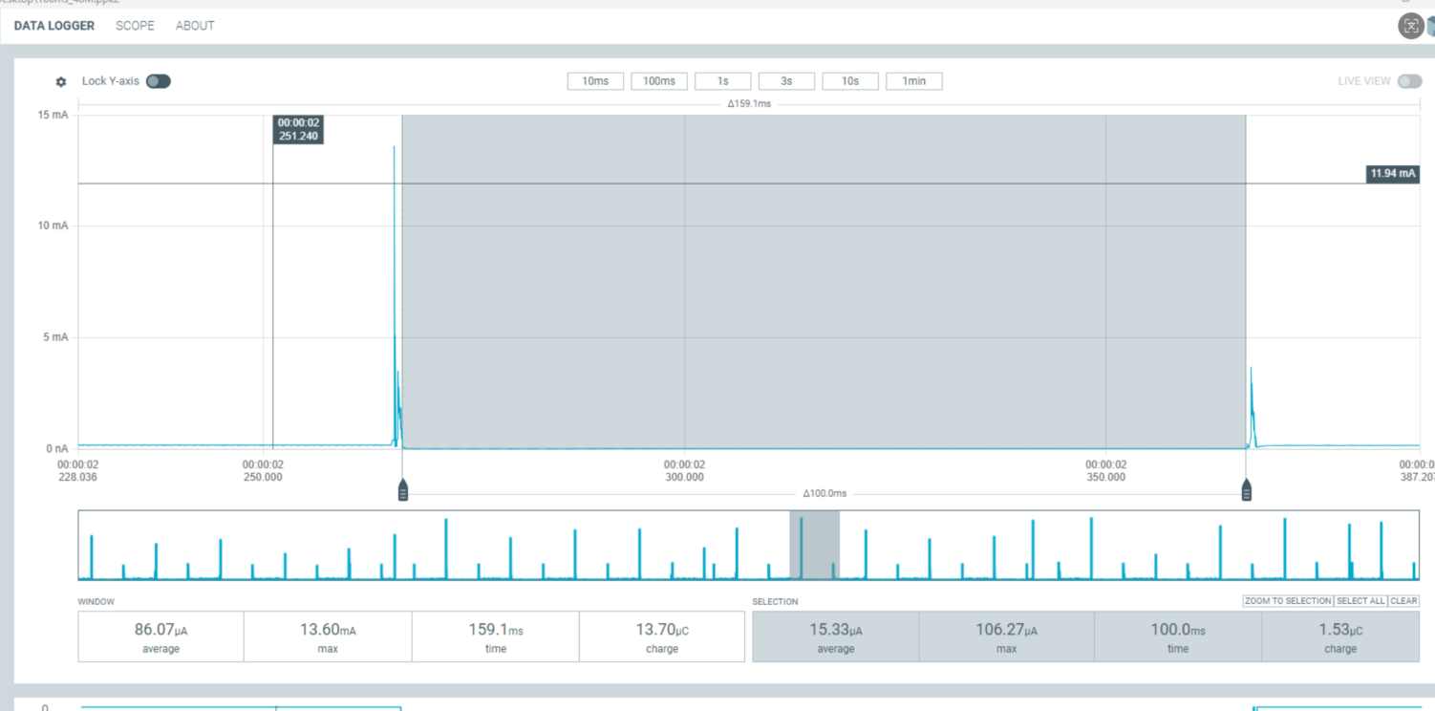This screenshot has height=711, width=1435.
Task: Select the Data Logger tab
Action: [x=54, y=26]
